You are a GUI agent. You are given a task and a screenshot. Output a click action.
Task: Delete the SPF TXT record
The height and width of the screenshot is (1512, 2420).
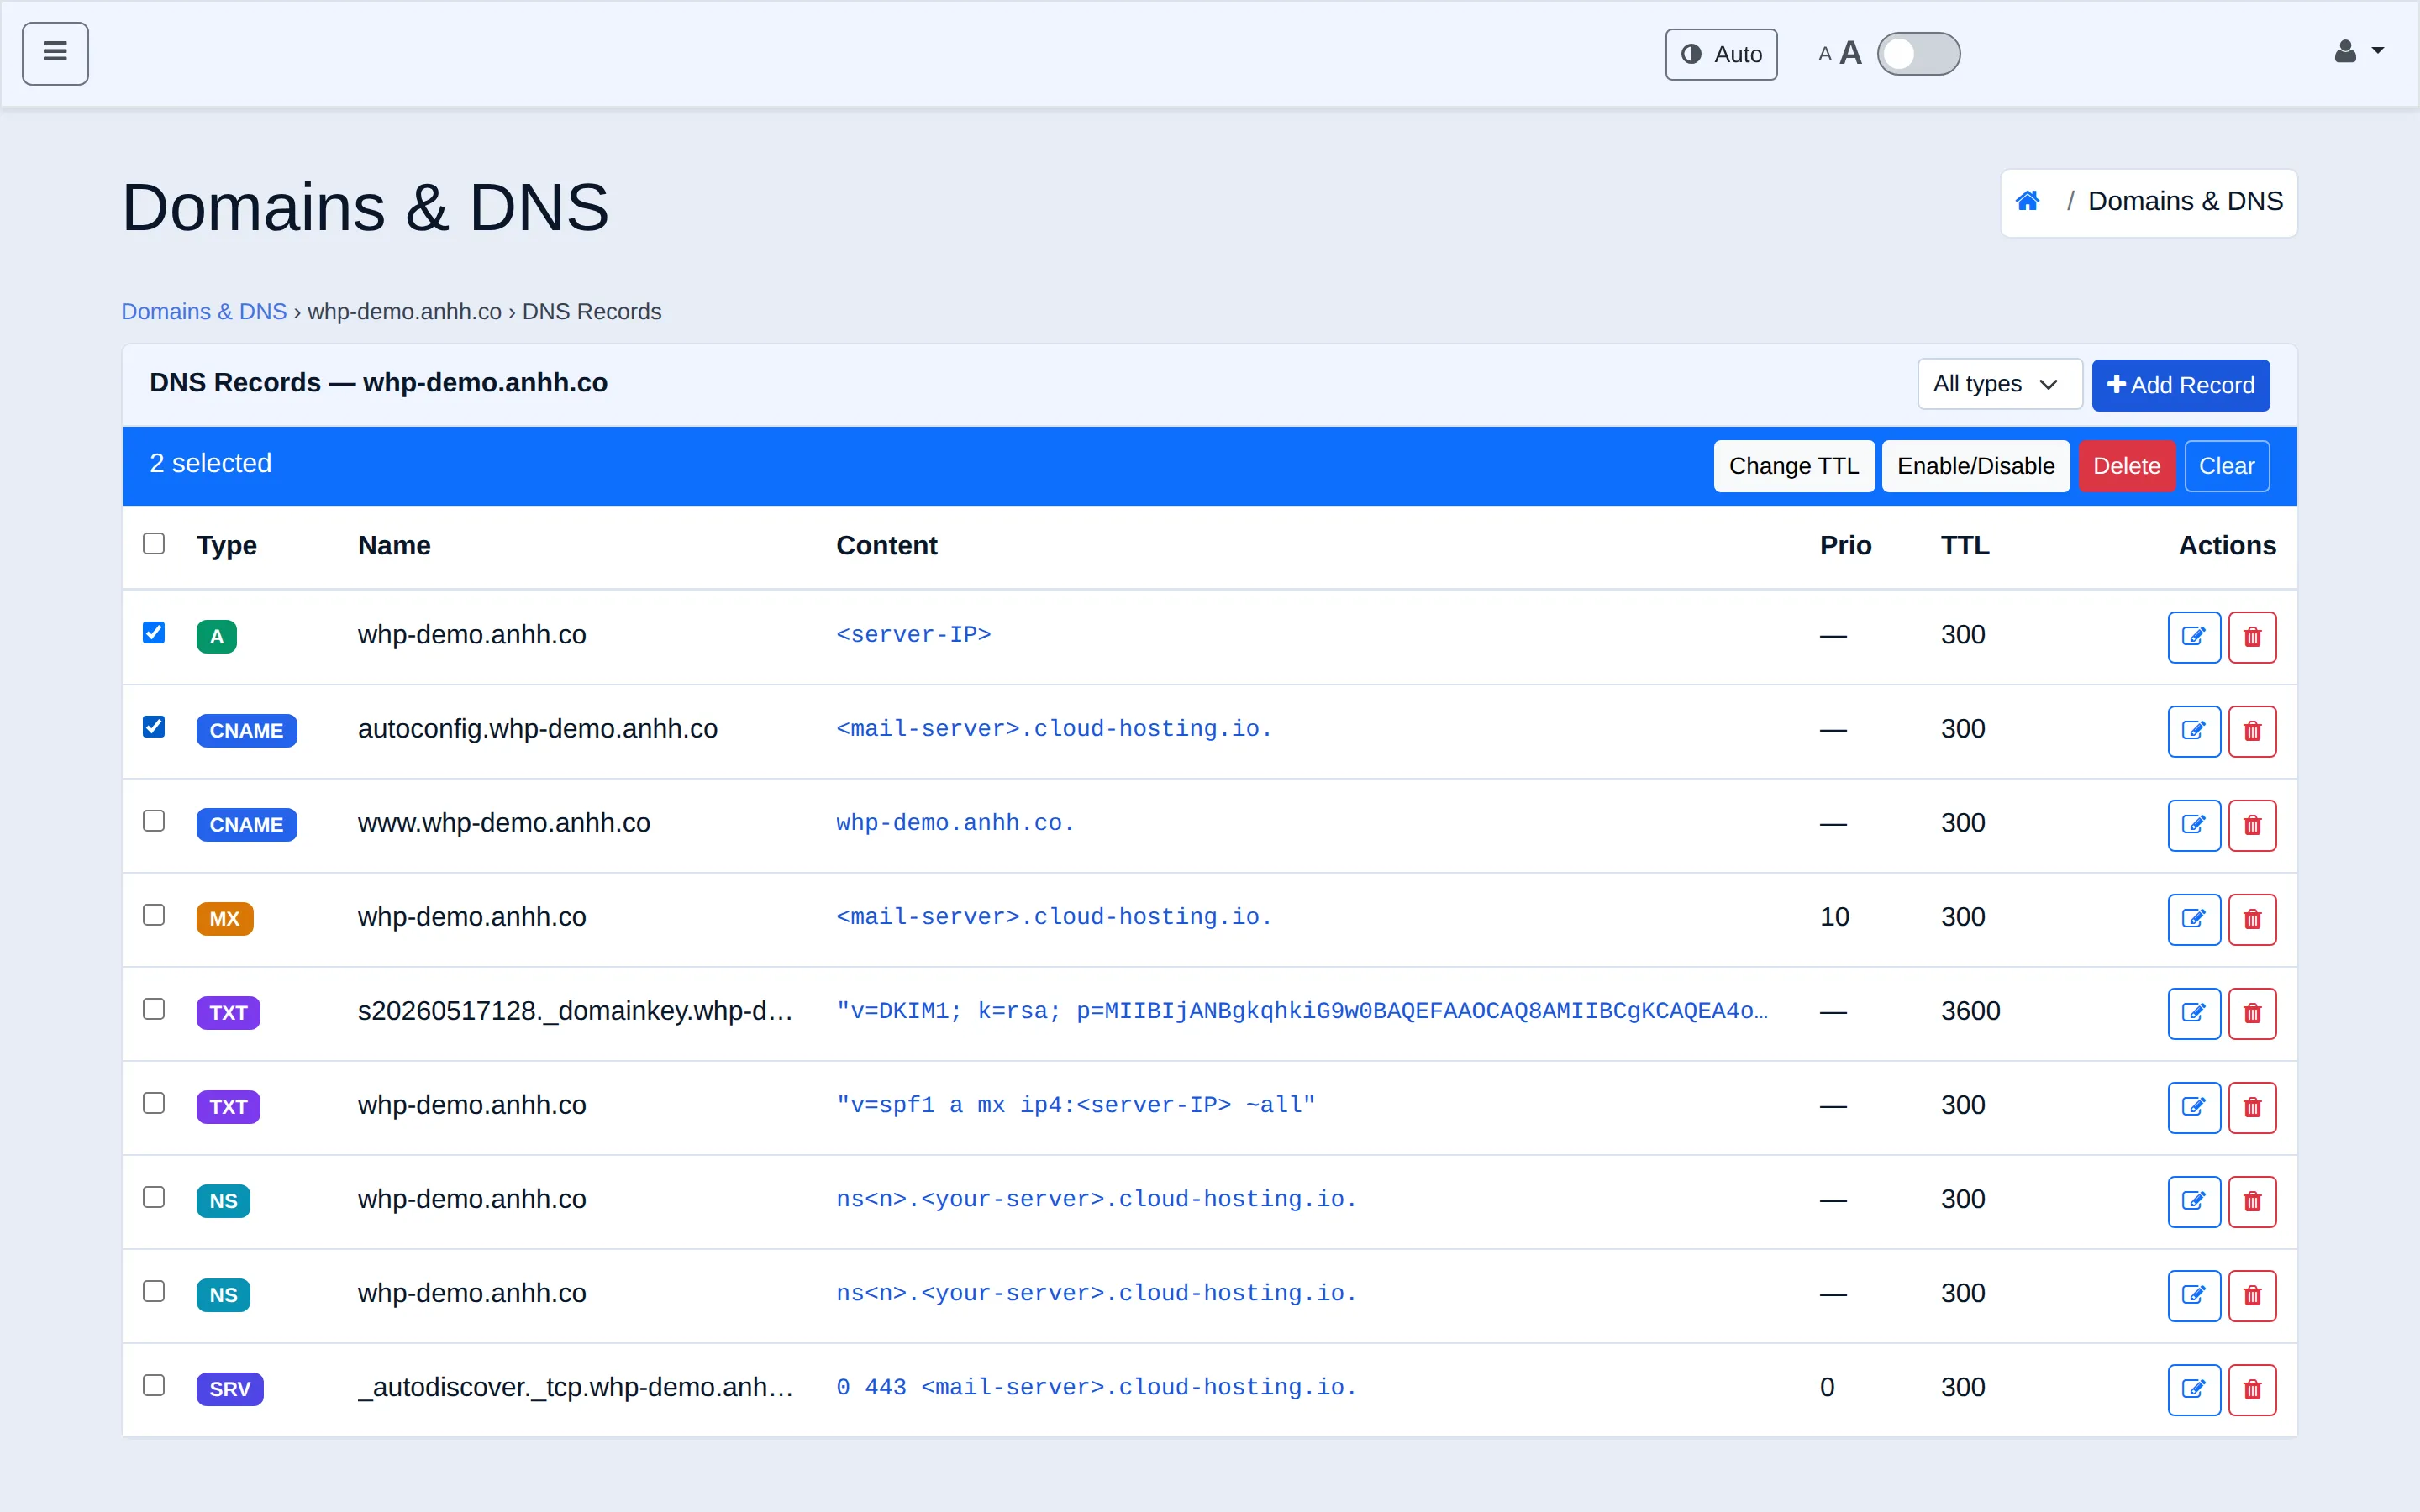(x=2252, y=1107)
